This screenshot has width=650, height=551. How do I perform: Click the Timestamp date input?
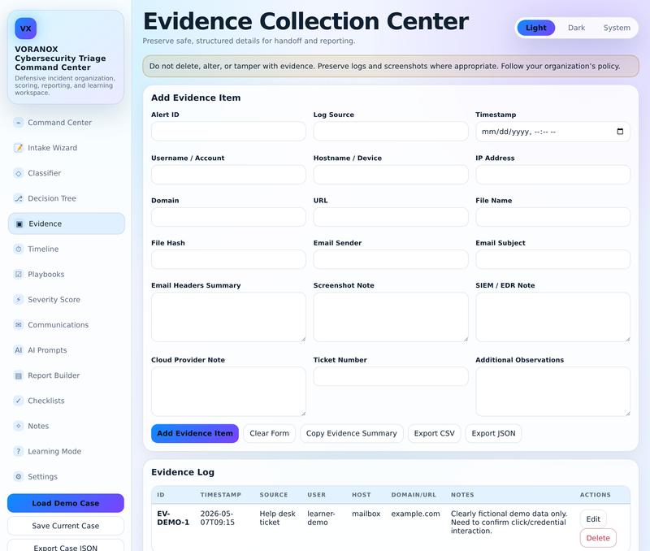pyautogui.click(x=553, y=132)
